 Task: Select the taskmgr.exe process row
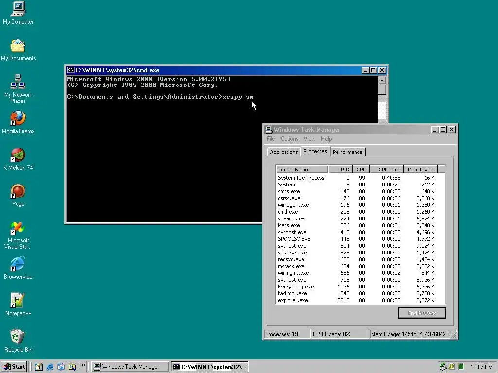360,293
